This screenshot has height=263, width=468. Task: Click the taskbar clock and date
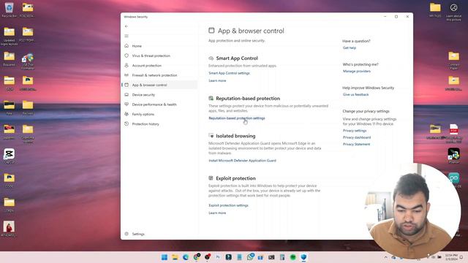pos(451,257)
